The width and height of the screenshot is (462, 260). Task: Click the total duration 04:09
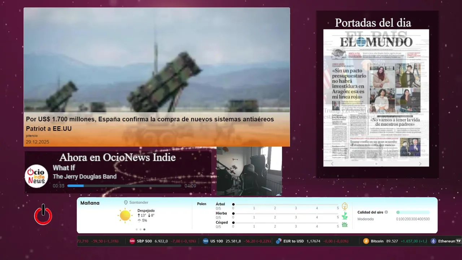click(190, 186)
